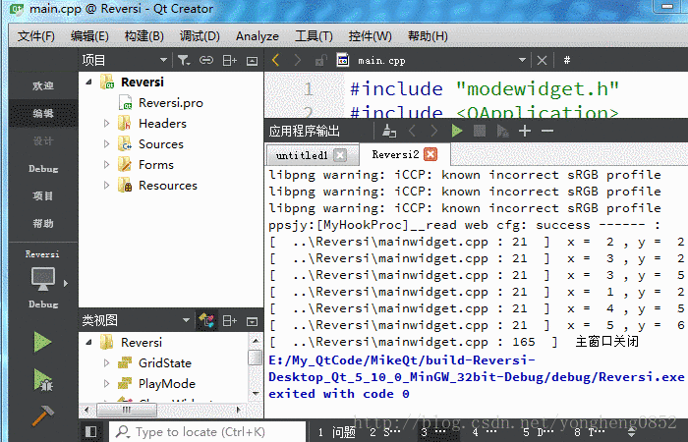Close the 类视图 panel
Screen dimensions: 688x442
(x=252, y=321)
